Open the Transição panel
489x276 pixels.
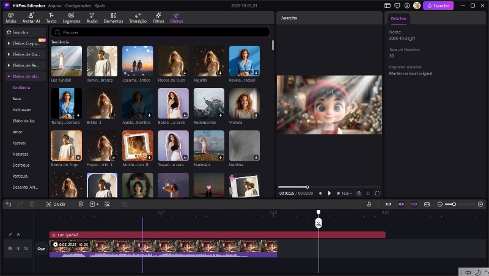(138, 17)
